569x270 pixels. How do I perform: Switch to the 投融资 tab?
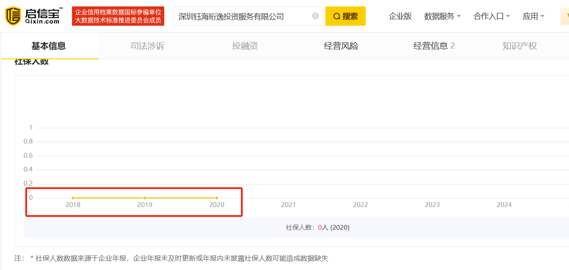pos(245,46)
